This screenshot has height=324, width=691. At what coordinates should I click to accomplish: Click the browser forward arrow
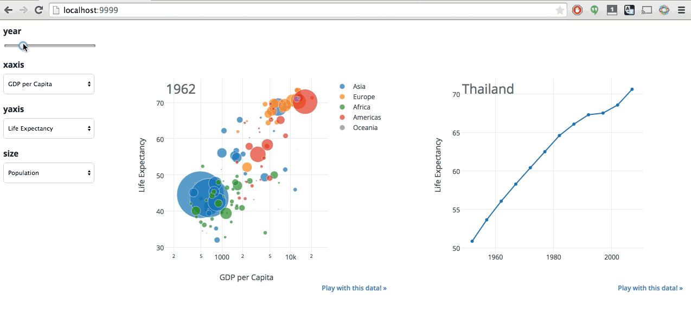click(23, 10)
